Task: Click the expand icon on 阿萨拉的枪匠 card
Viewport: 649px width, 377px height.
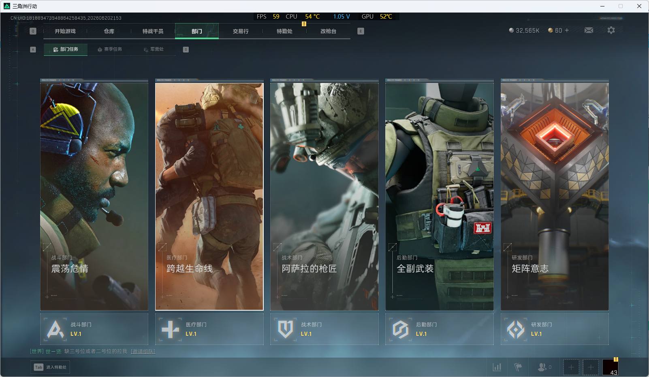Action: (x=277, y=247)
